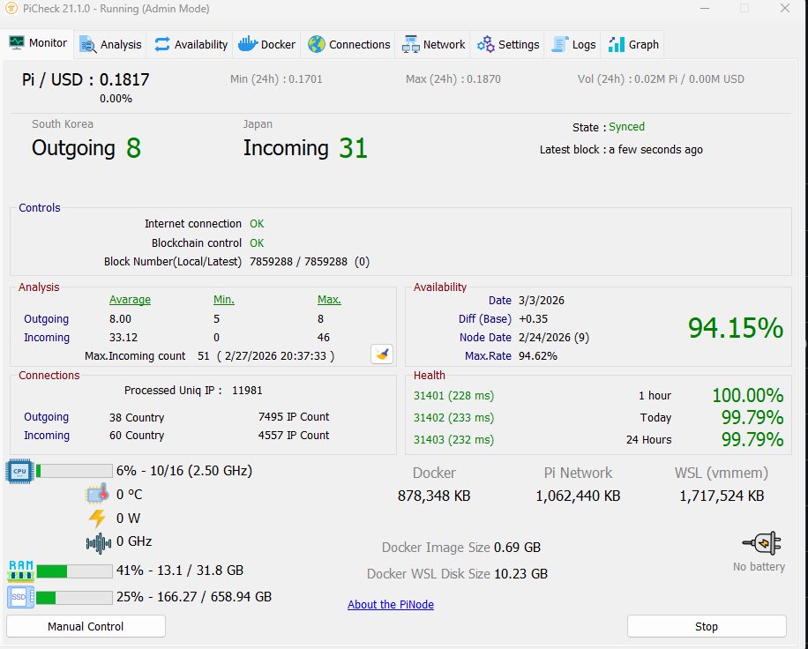
Task: Click the Docker memory 878,348 KB value
Action: [x=434, y=496]
